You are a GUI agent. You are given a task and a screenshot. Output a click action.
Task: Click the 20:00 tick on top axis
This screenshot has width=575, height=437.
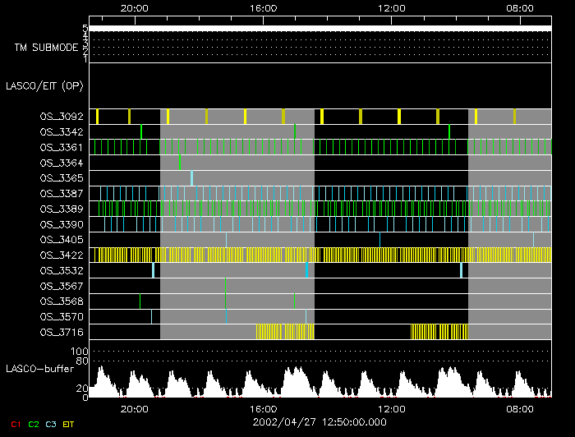pyautogui.click(x=134, y=8)
